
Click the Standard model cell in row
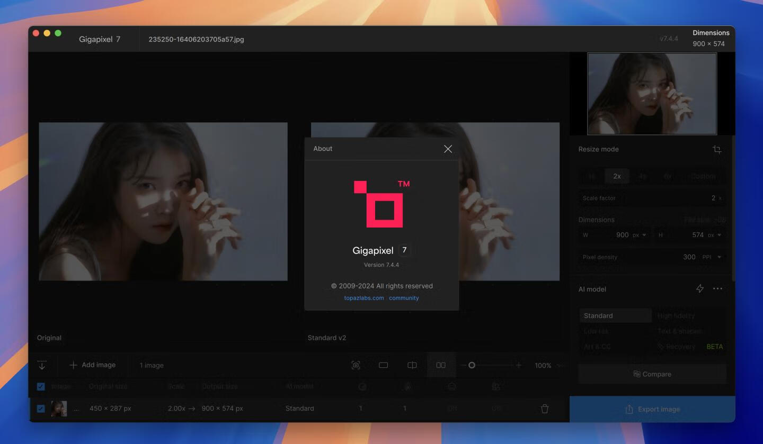[299, 409]
